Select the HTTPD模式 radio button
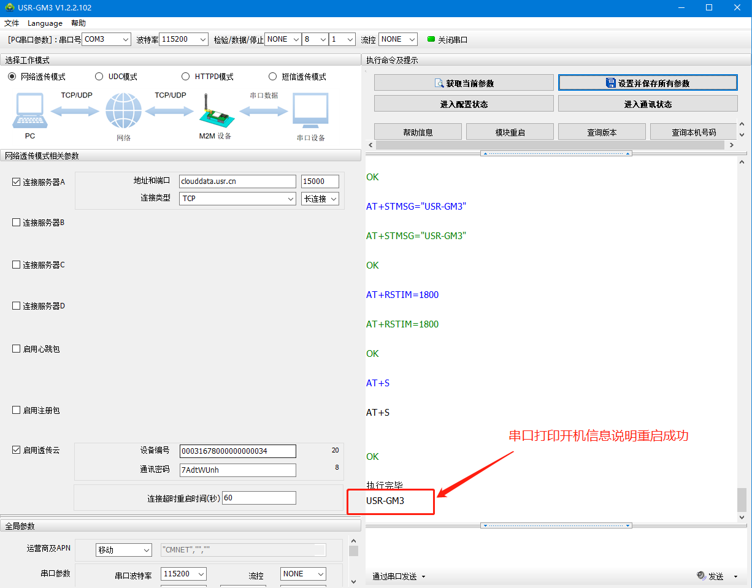This screenshot has width=752, height=588. tap(186, 77)
